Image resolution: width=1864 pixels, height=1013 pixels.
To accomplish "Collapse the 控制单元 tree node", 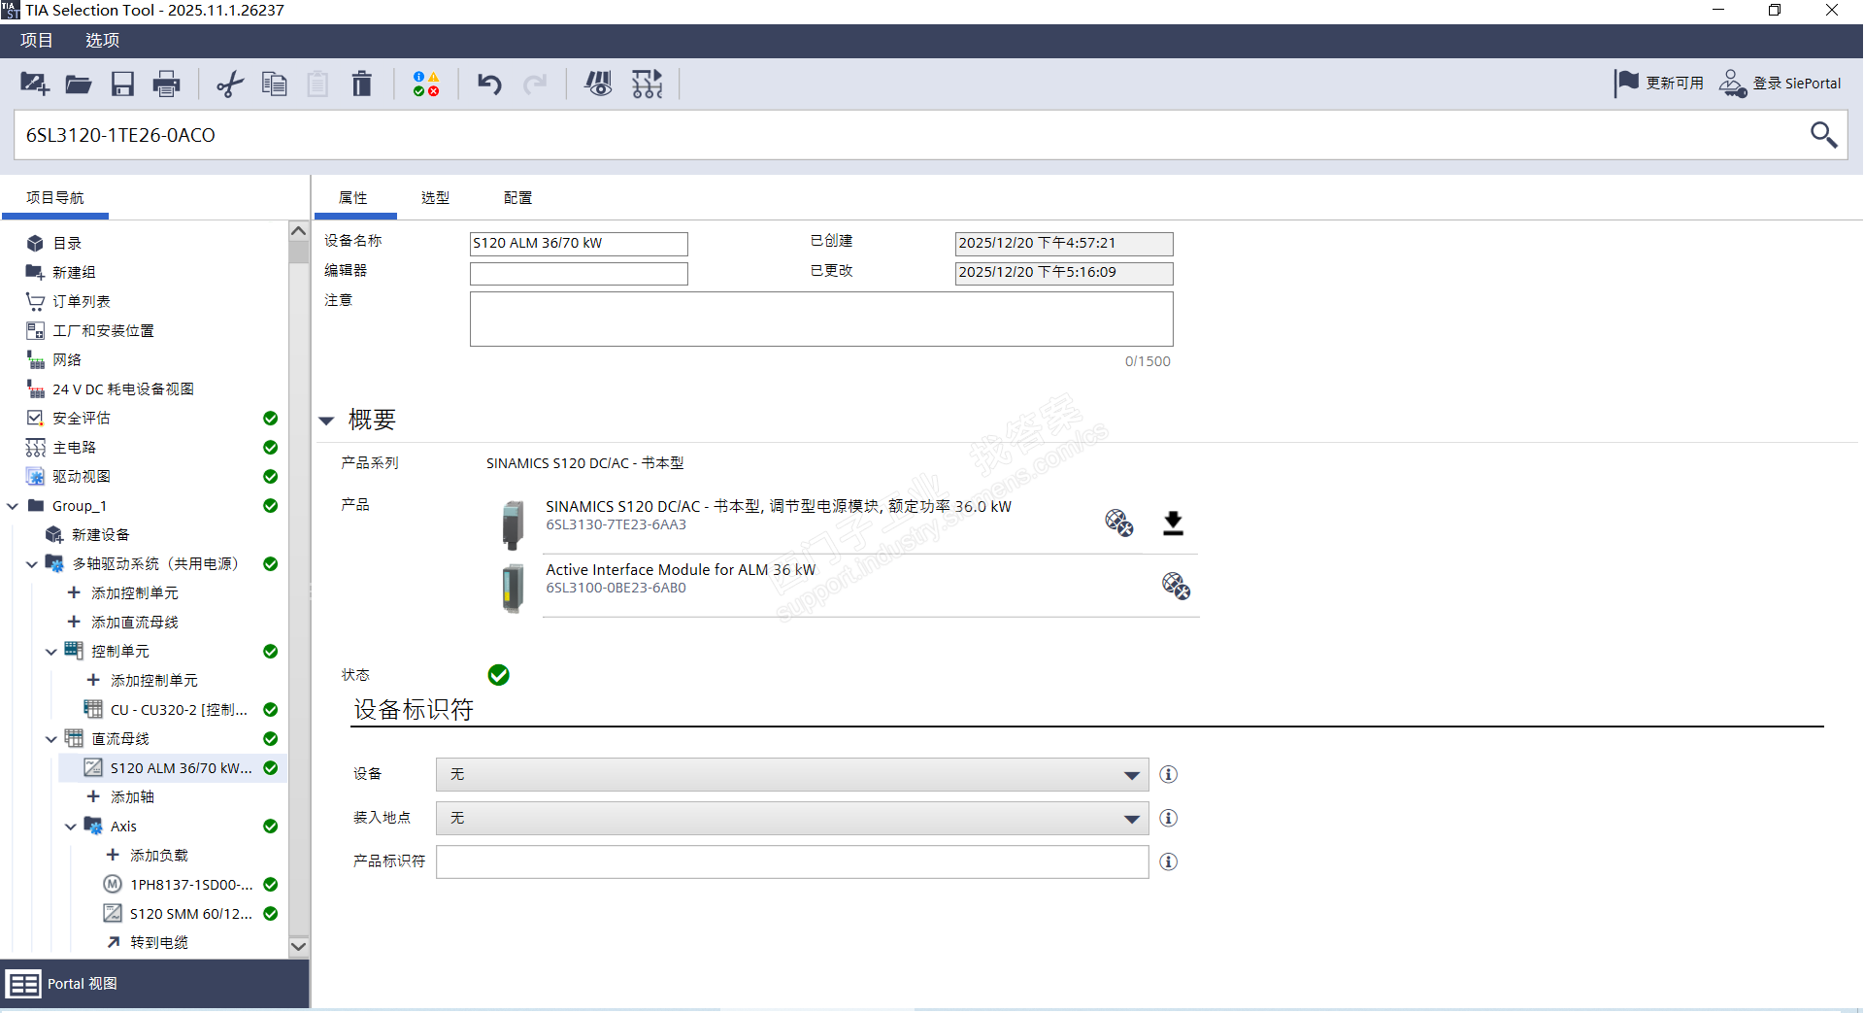I will coord(51,652).
